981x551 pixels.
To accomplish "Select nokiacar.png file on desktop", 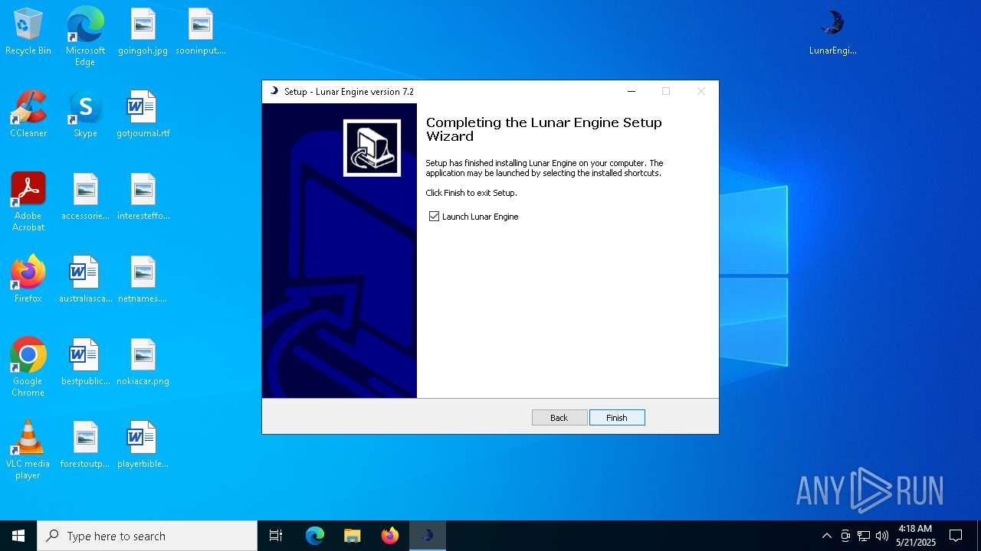I will [143, 363].
